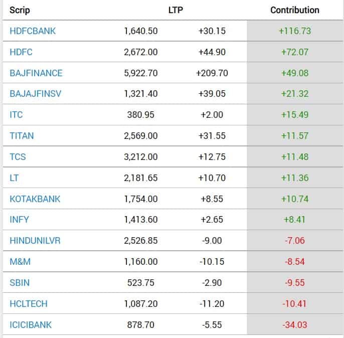
Task: Sort by the Scrip column header
Action: 20,10
